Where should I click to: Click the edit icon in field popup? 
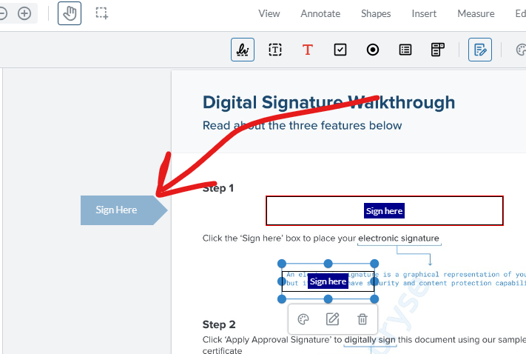pyautogui.click(x=333, y=319)
